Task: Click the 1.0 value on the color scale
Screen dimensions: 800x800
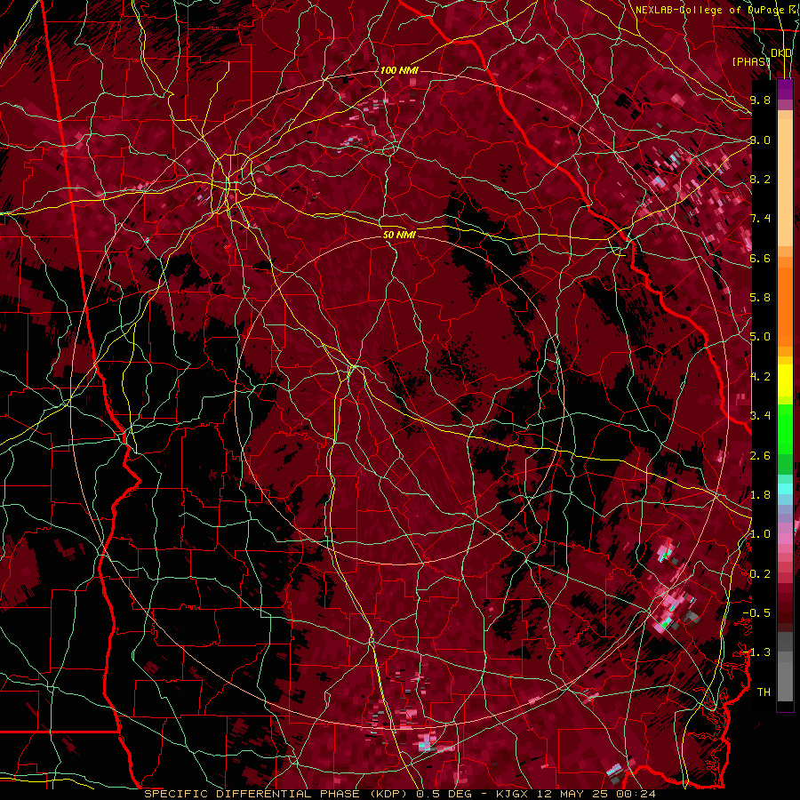Action: pyautogui.click(x=760, y=534)
